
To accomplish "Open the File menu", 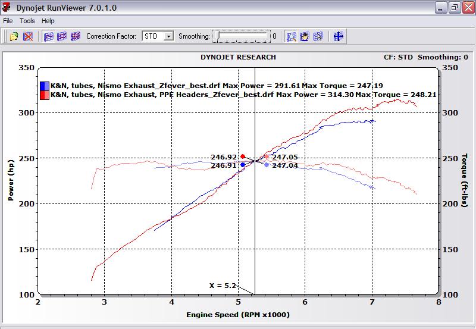I will click(x=8, y=21).
